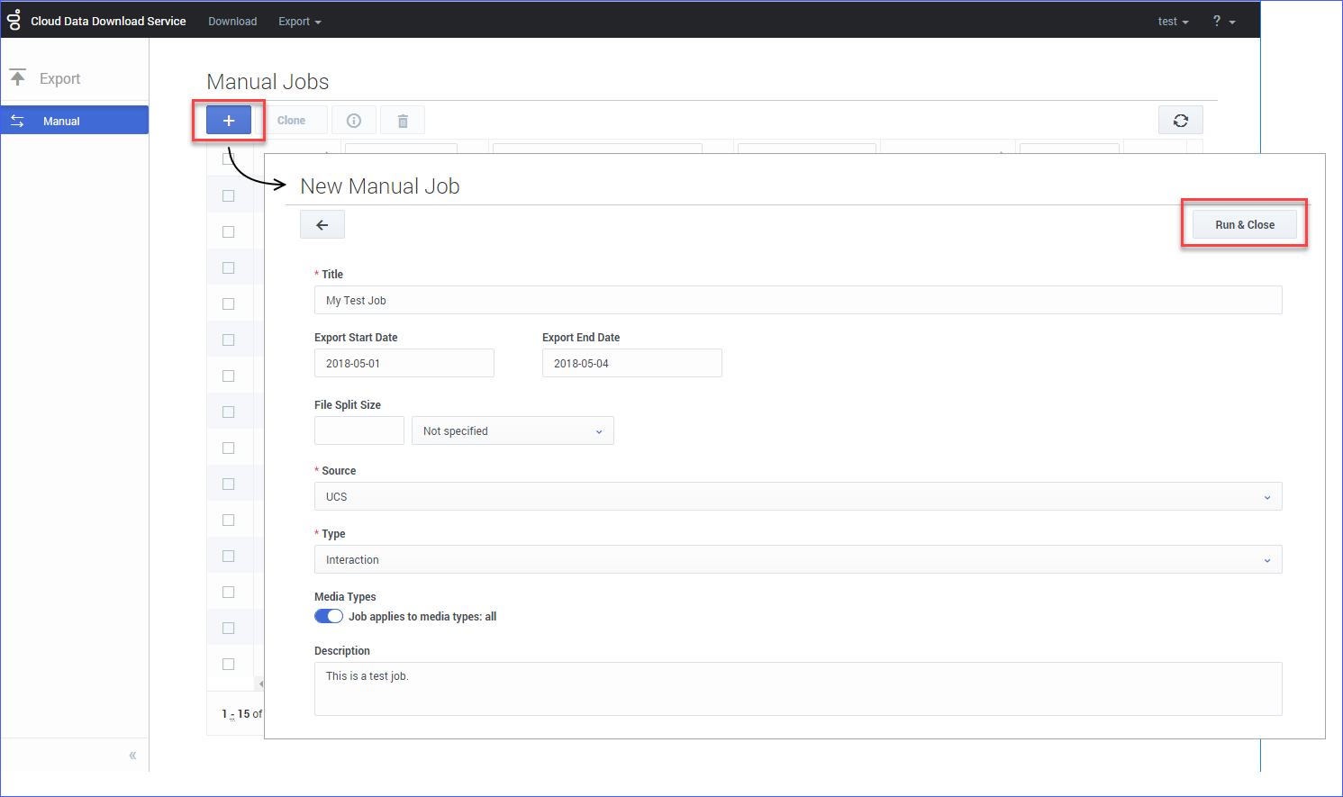Collapse the sidebar with the chevron control

tap(132, 756)
